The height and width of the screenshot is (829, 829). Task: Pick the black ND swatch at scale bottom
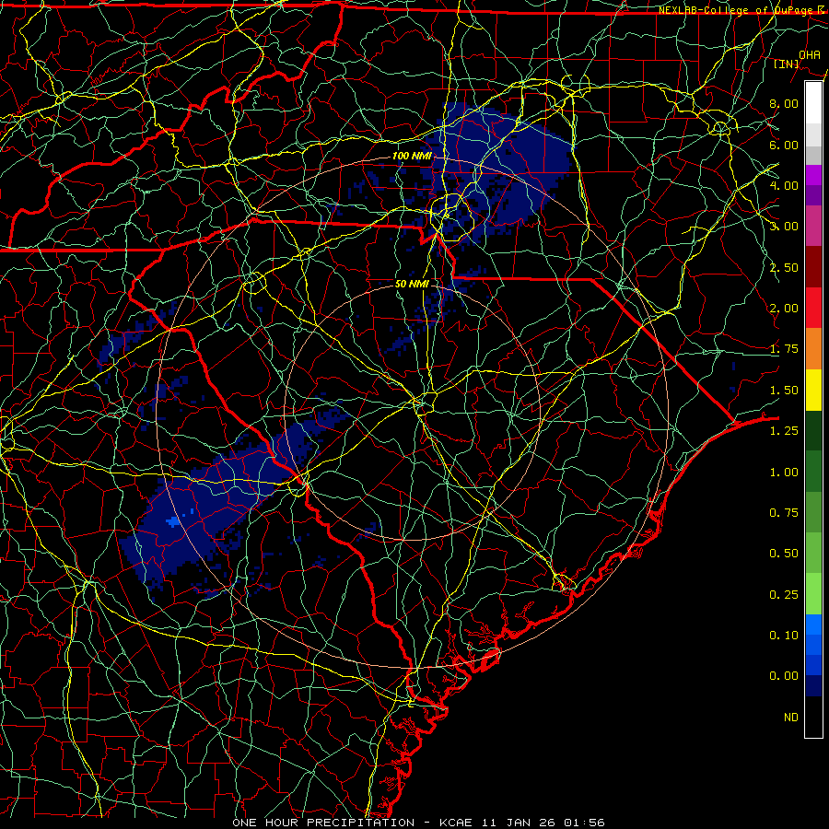tap(813, 717)
